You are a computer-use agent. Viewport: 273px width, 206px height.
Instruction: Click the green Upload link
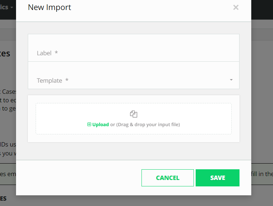tap(101, 125)
